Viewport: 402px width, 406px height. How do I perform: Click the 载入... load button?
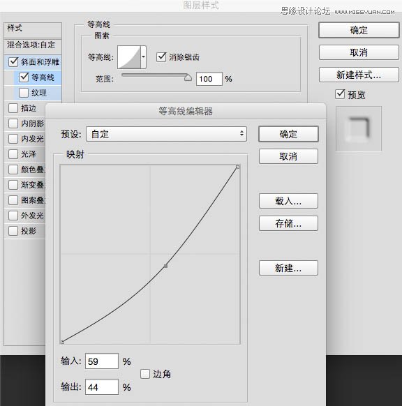coord(288,201)
